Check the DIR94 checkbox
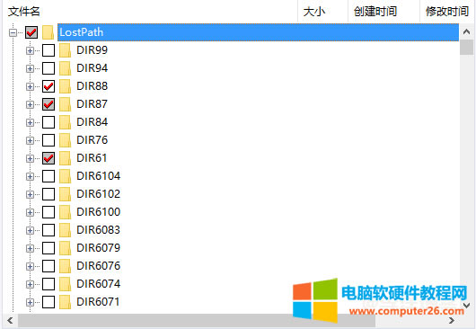The image size is (476, 329). pyautogui.click(x=48, y=68)
